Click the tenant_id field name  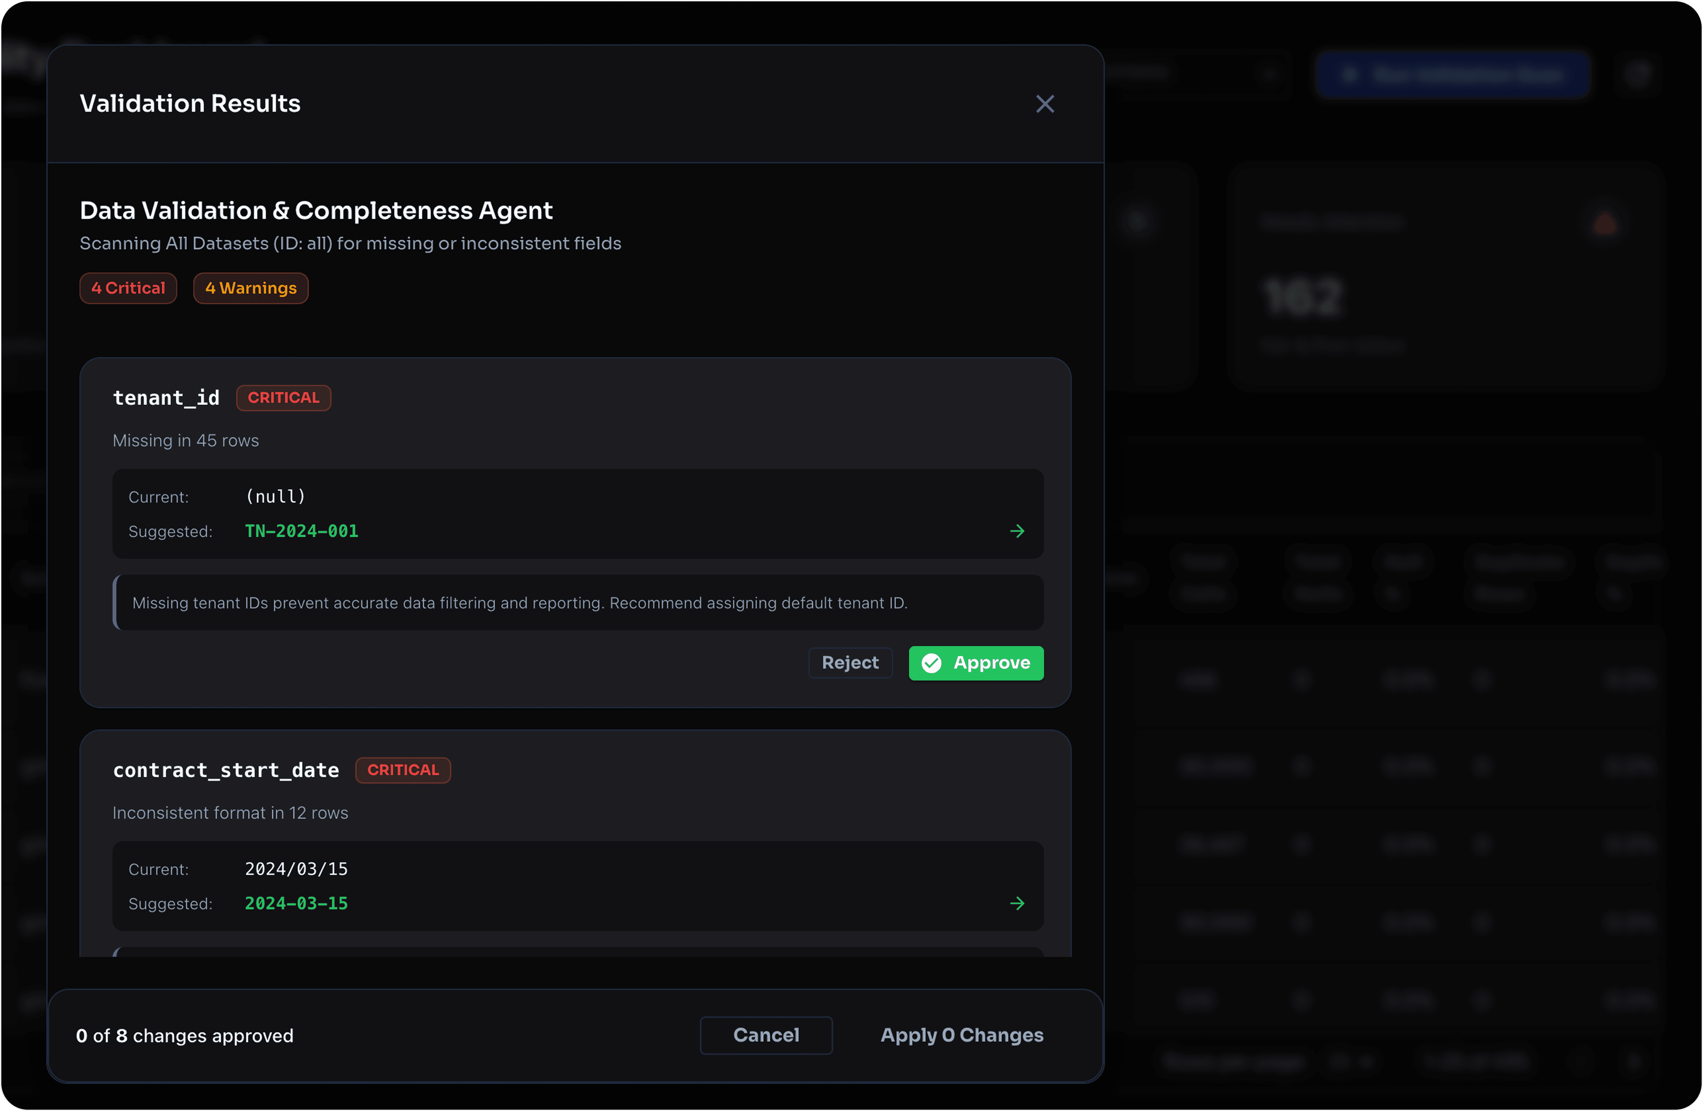[166, 398]
